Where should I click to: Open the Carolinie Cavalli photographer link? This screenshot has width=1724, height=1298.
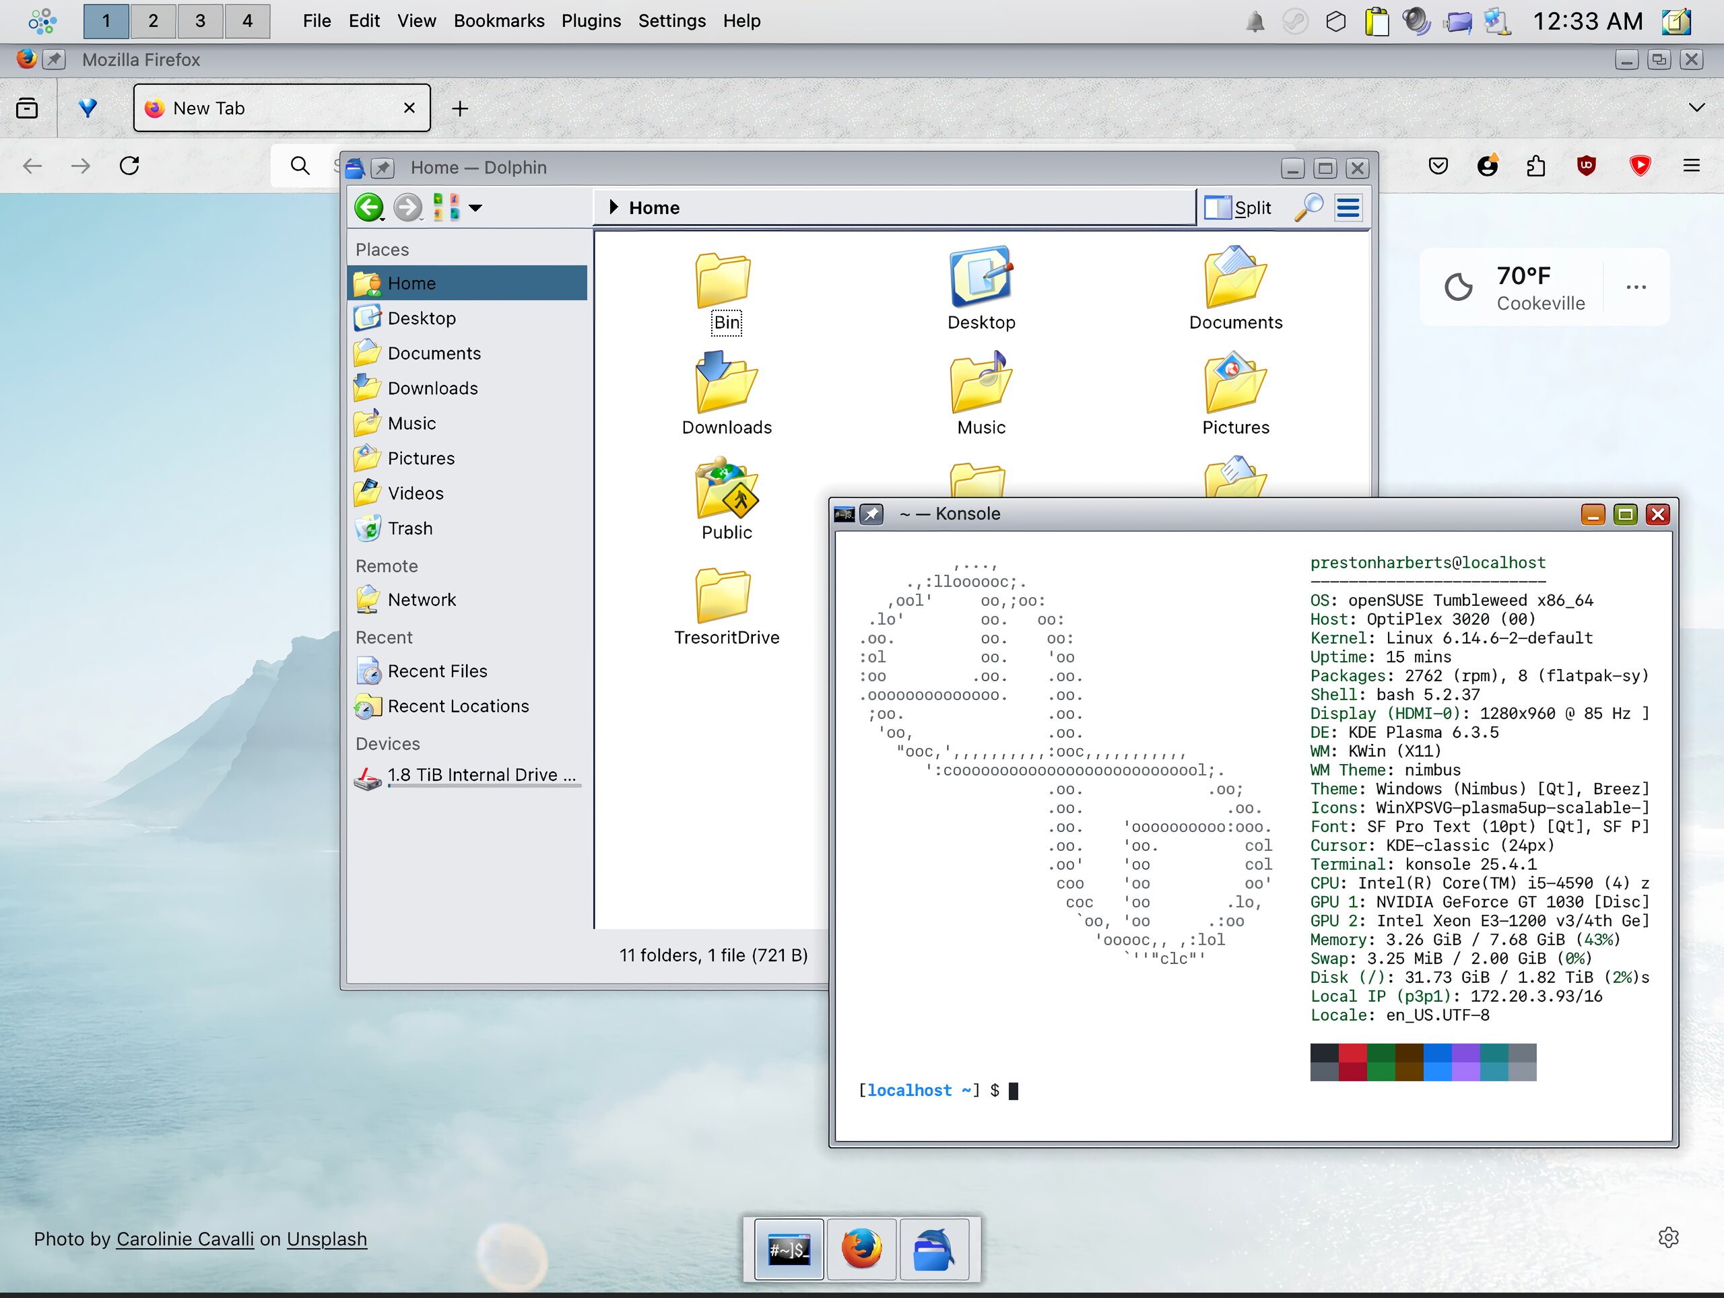pos(185,1239)
